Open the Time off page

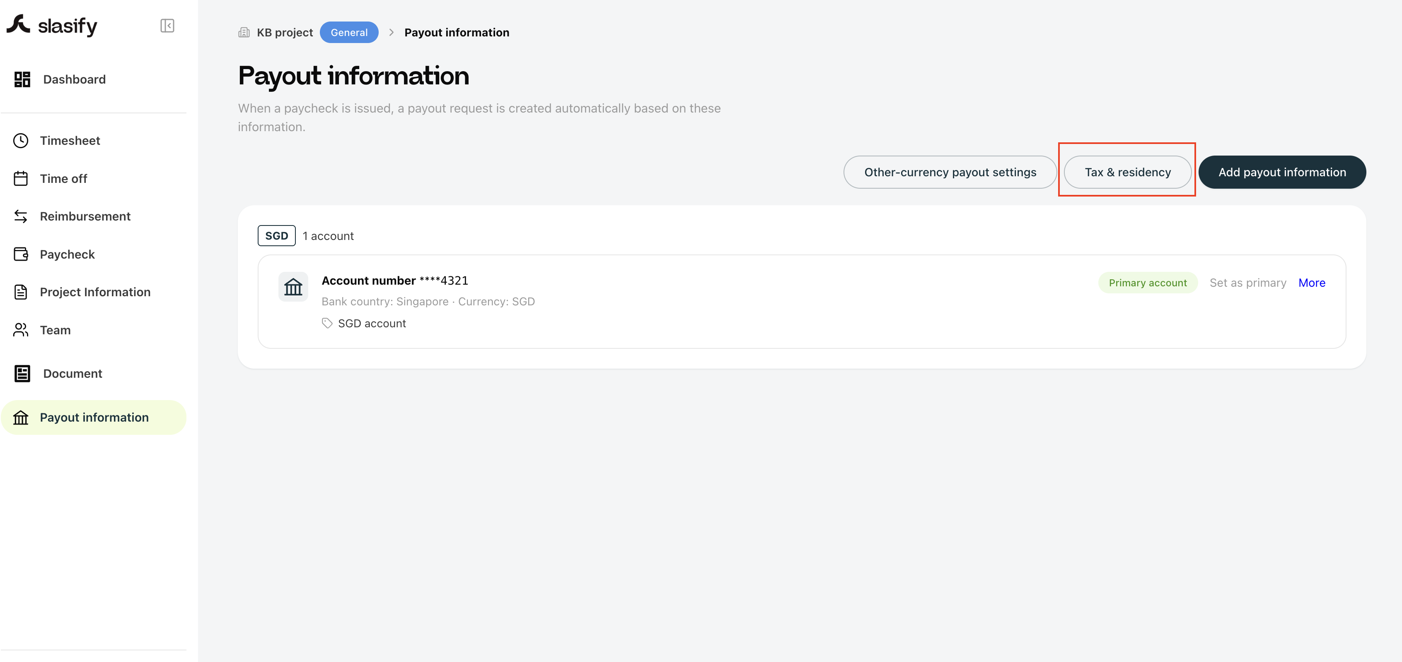(x=94, y=178)
